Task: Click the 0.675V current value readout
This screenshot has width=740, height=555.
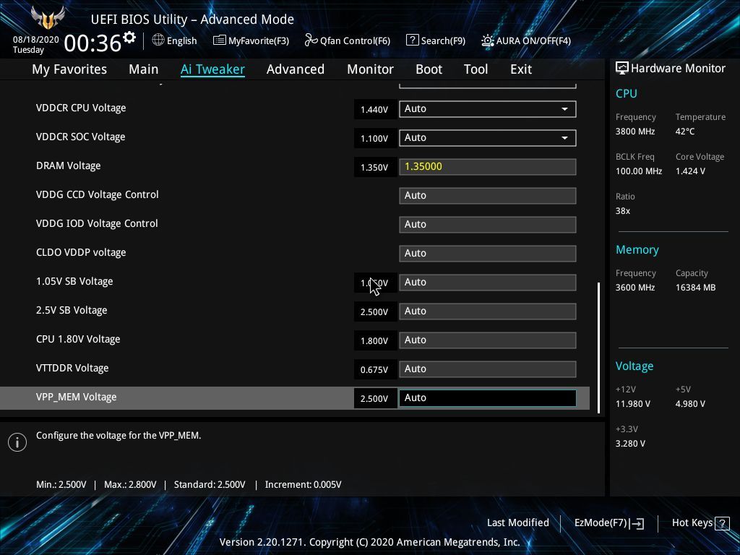Action: (x=375, y=370)
